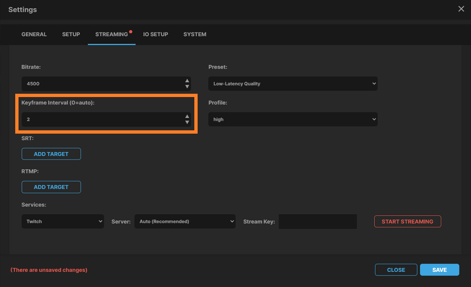
Task: Click the unsaved changes warning text
Action: pyautogui.click(x=49, y=270)
